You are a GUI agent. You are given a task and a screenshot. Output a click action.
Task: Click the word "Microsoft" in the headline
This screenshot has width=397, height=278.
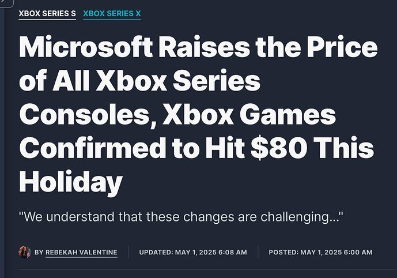click(85, 47)
